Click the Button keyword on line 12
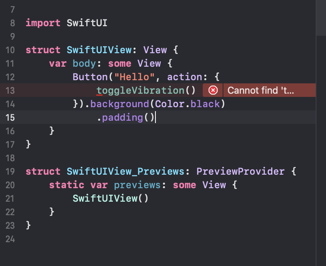 click(x=90, y=77)
